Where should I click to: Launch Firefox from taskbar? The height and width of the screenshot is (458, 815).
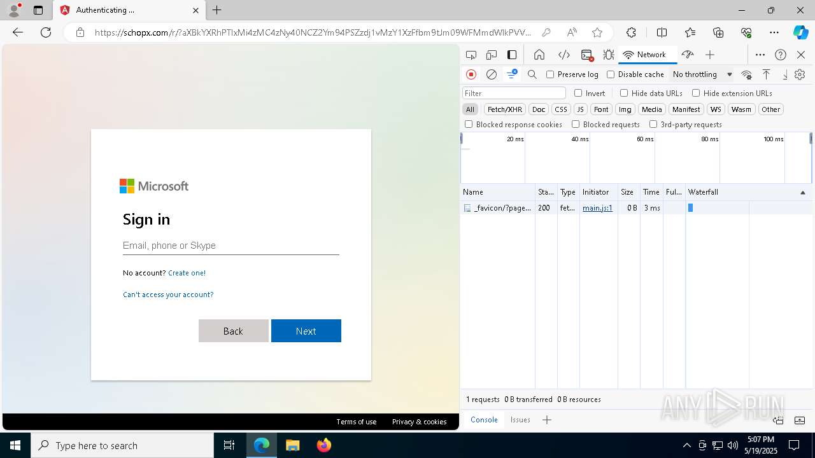point(324,445)
